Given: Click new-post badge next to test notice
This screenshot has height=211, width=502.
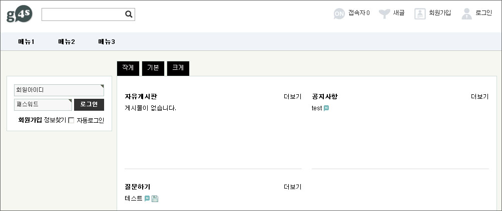Looking at the screenshot, I should (x=326, y=108).
